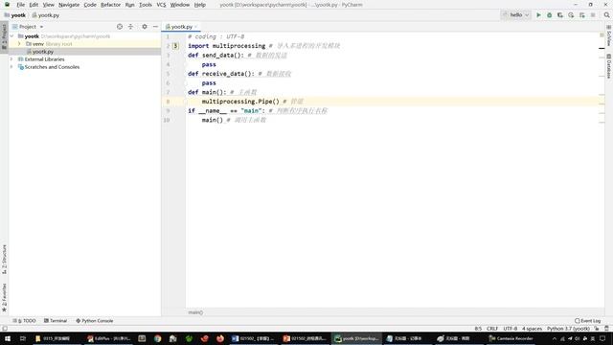The width and height of the screenshot is (613, 345).
Task: Open Search Everywhere magnifier icon
Action: click(606, 15)
